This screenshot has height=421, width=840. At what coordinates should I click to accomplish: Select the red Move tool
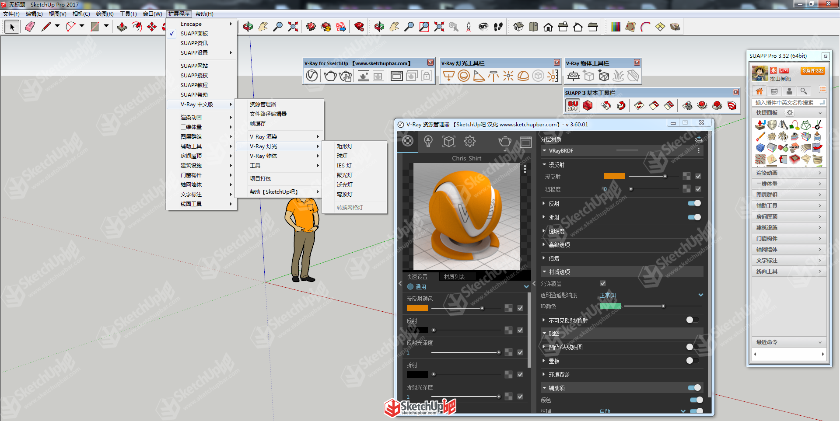coord(152,27)
